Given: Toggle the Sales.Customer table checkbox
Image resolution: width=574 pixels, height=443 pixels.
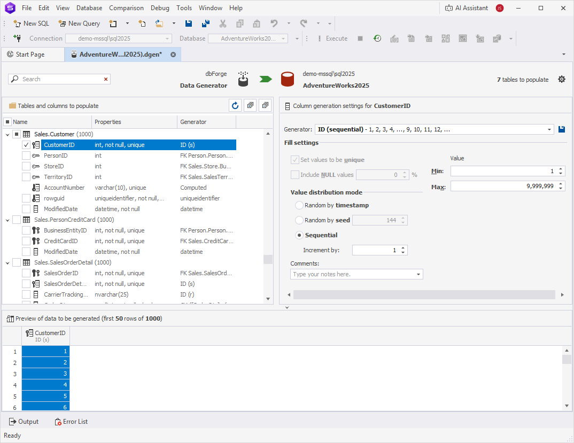Looking at the screenshot, I should tap(17, 134).
